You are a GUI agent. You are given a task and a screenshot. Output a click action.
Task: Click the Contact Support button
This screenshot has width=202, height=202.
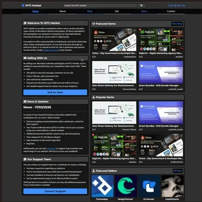point(55,191)
